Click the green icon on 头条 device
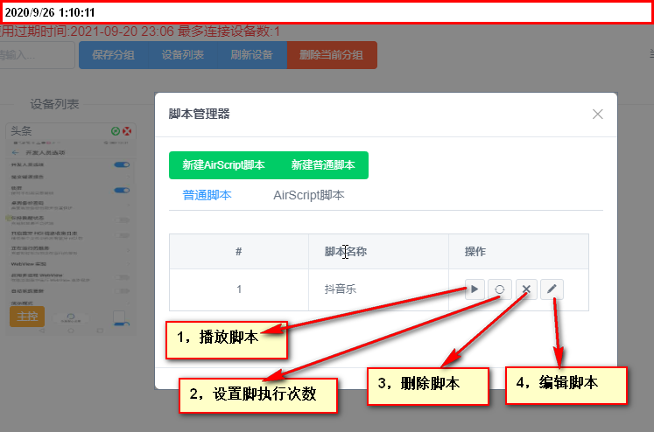The width and height of the screenshot is (654, 432). (x=116, y=131)
